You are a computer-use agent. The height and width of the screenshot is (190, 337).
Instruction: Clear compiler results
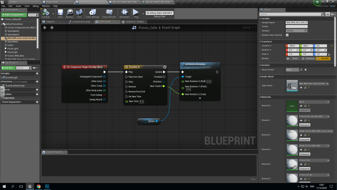253,179
